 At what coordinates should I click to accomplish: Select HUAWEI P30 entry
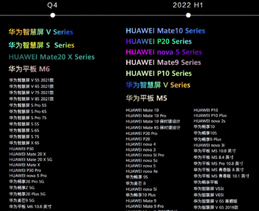click(x=21, y=149)
